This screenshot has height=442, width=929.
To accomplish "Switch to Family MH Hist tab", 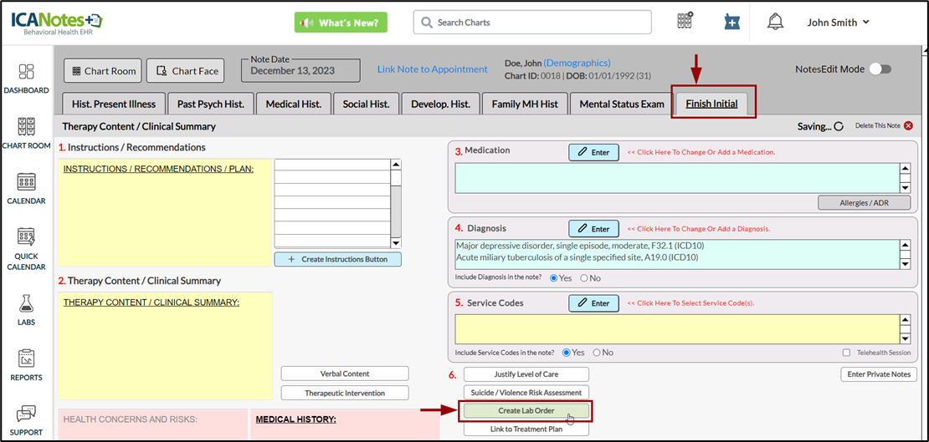I will 525,104.
